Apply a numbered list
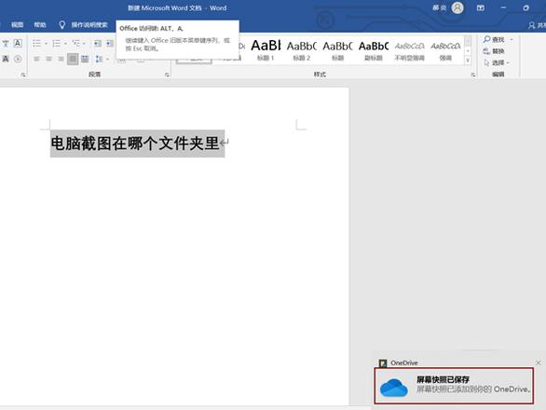The height and width of the screenshot is (410, 546). (x=56, y=43)
